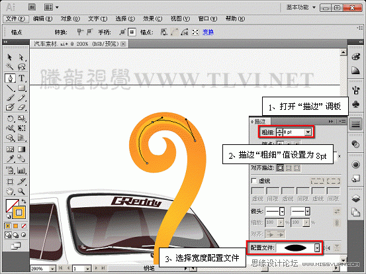366x274 pixels.
Task: Choose the Column Graph tool
Action: pyautogui.click(x=21, y=170)
